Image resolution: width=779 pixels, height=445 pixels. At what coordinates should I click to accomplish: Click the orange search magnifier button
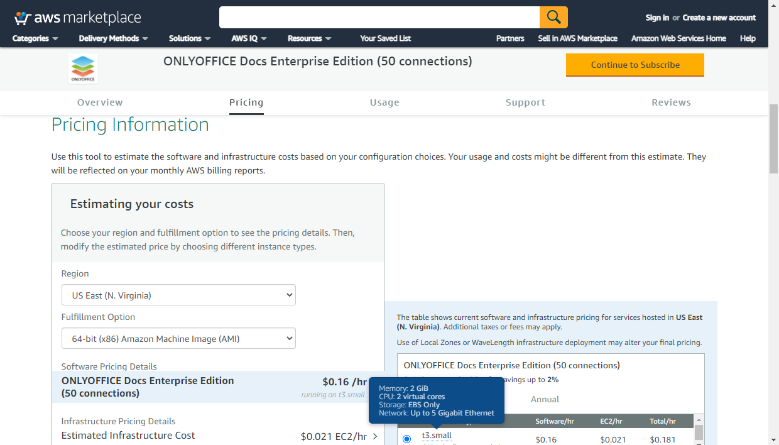point(553,18)
